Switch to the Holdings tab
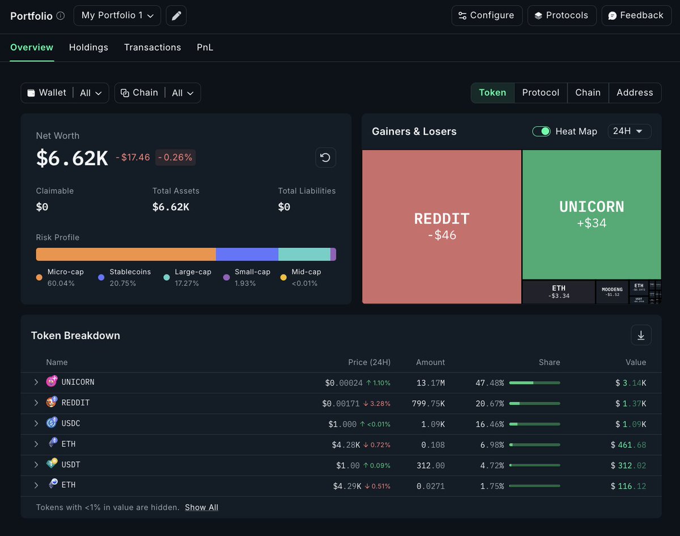This screenshot has height=536, width=680. point(88,48)
